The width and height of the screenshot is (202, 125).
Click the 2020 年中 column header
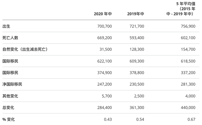[x=103, y=14]
